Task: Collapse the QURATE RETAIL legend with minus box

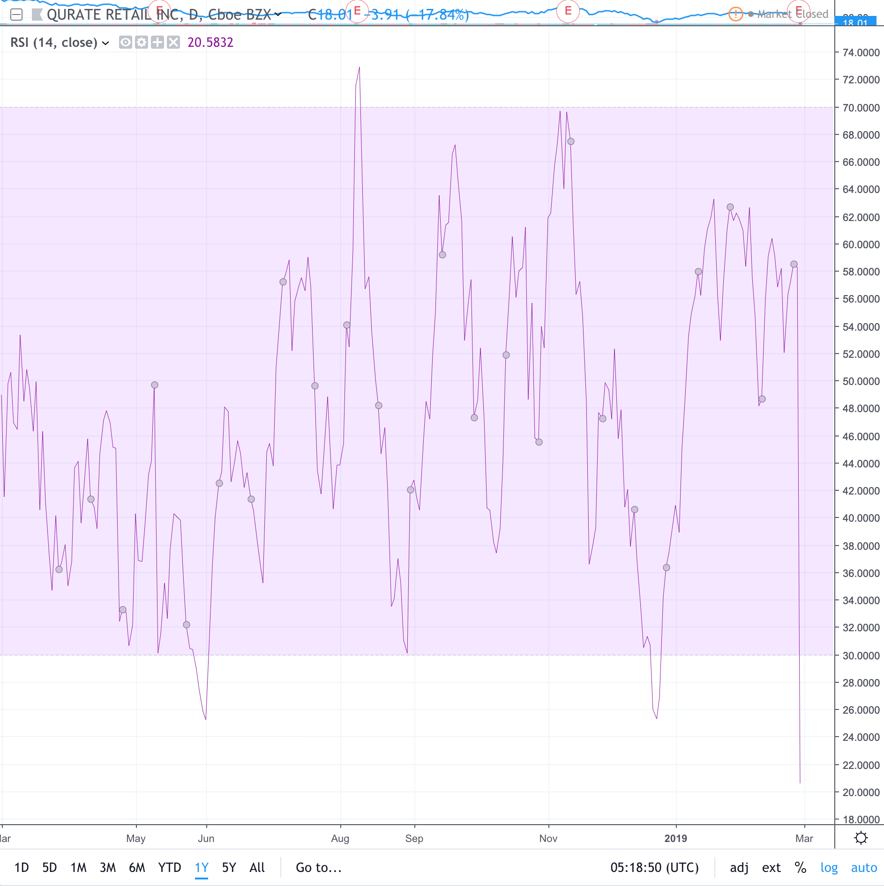Action: (x=16, y=15)
